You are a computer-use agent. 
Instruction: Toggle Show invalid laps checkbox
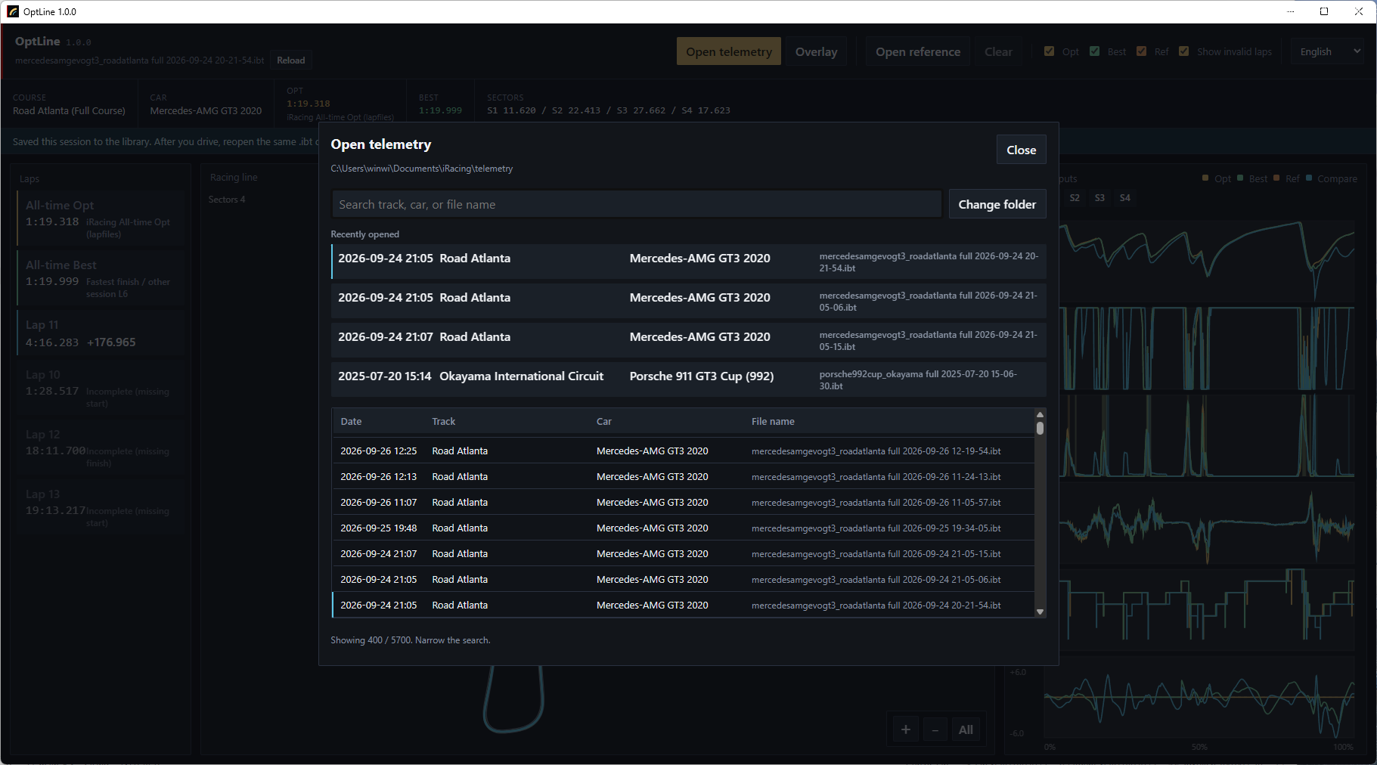(x=1183, y=51)
